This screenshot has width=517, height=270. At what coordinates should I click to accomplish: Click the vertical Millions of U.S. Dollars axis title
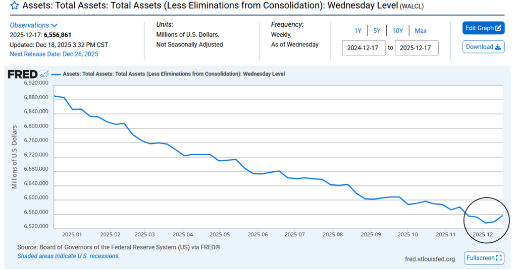click(x=14, y=157)
